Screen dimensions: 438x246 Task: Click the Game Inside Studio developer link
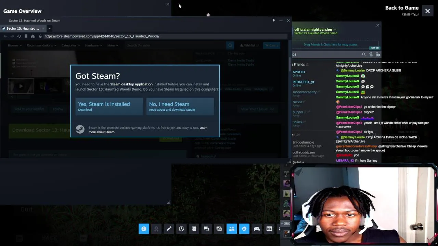pos(241,60)
